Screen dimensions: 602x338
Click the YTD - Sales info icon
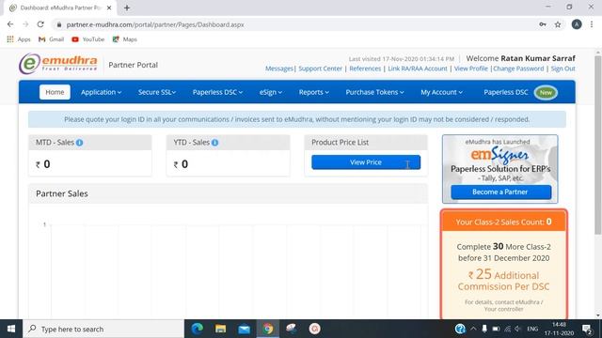pyautogui.click(x=215, y=143)
